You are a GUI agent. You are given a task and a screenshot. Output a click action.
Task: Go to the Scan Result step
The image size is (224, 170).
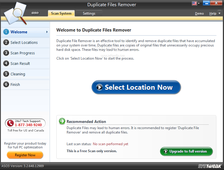point(25,63)
